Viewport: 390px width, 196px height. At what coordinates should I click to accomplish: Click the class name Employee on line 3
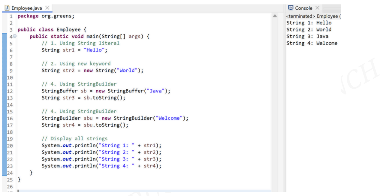[68, 30]
